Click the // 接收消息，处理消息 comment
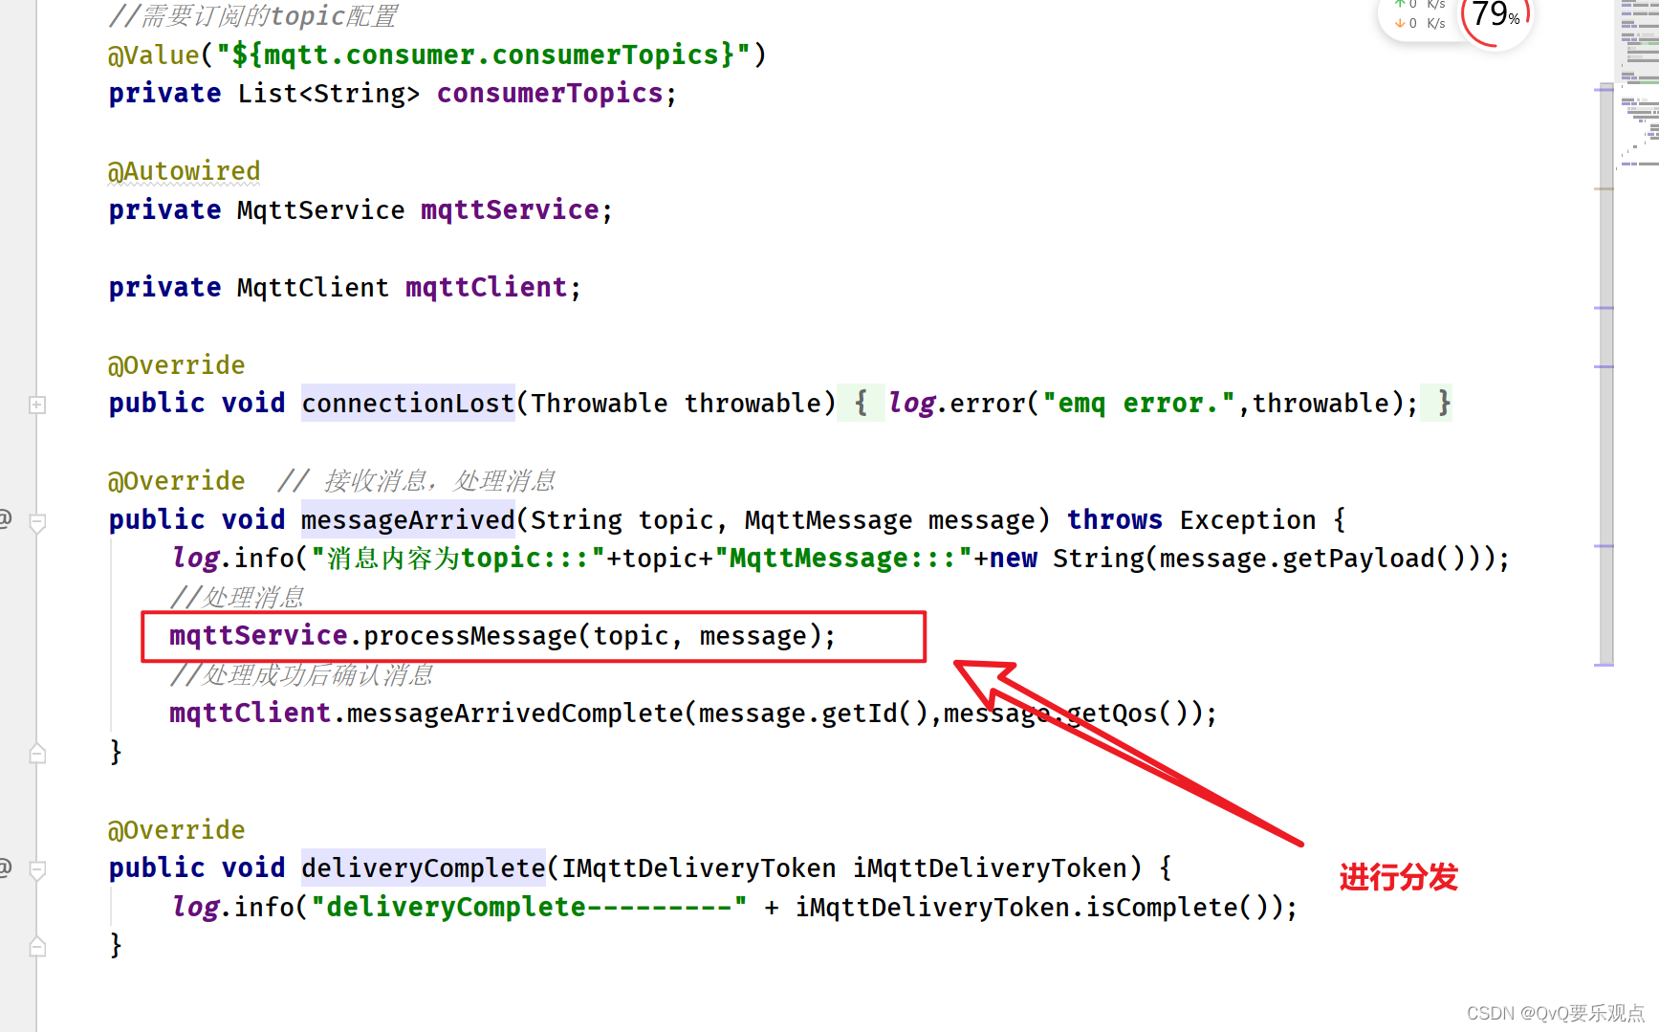 416,481
